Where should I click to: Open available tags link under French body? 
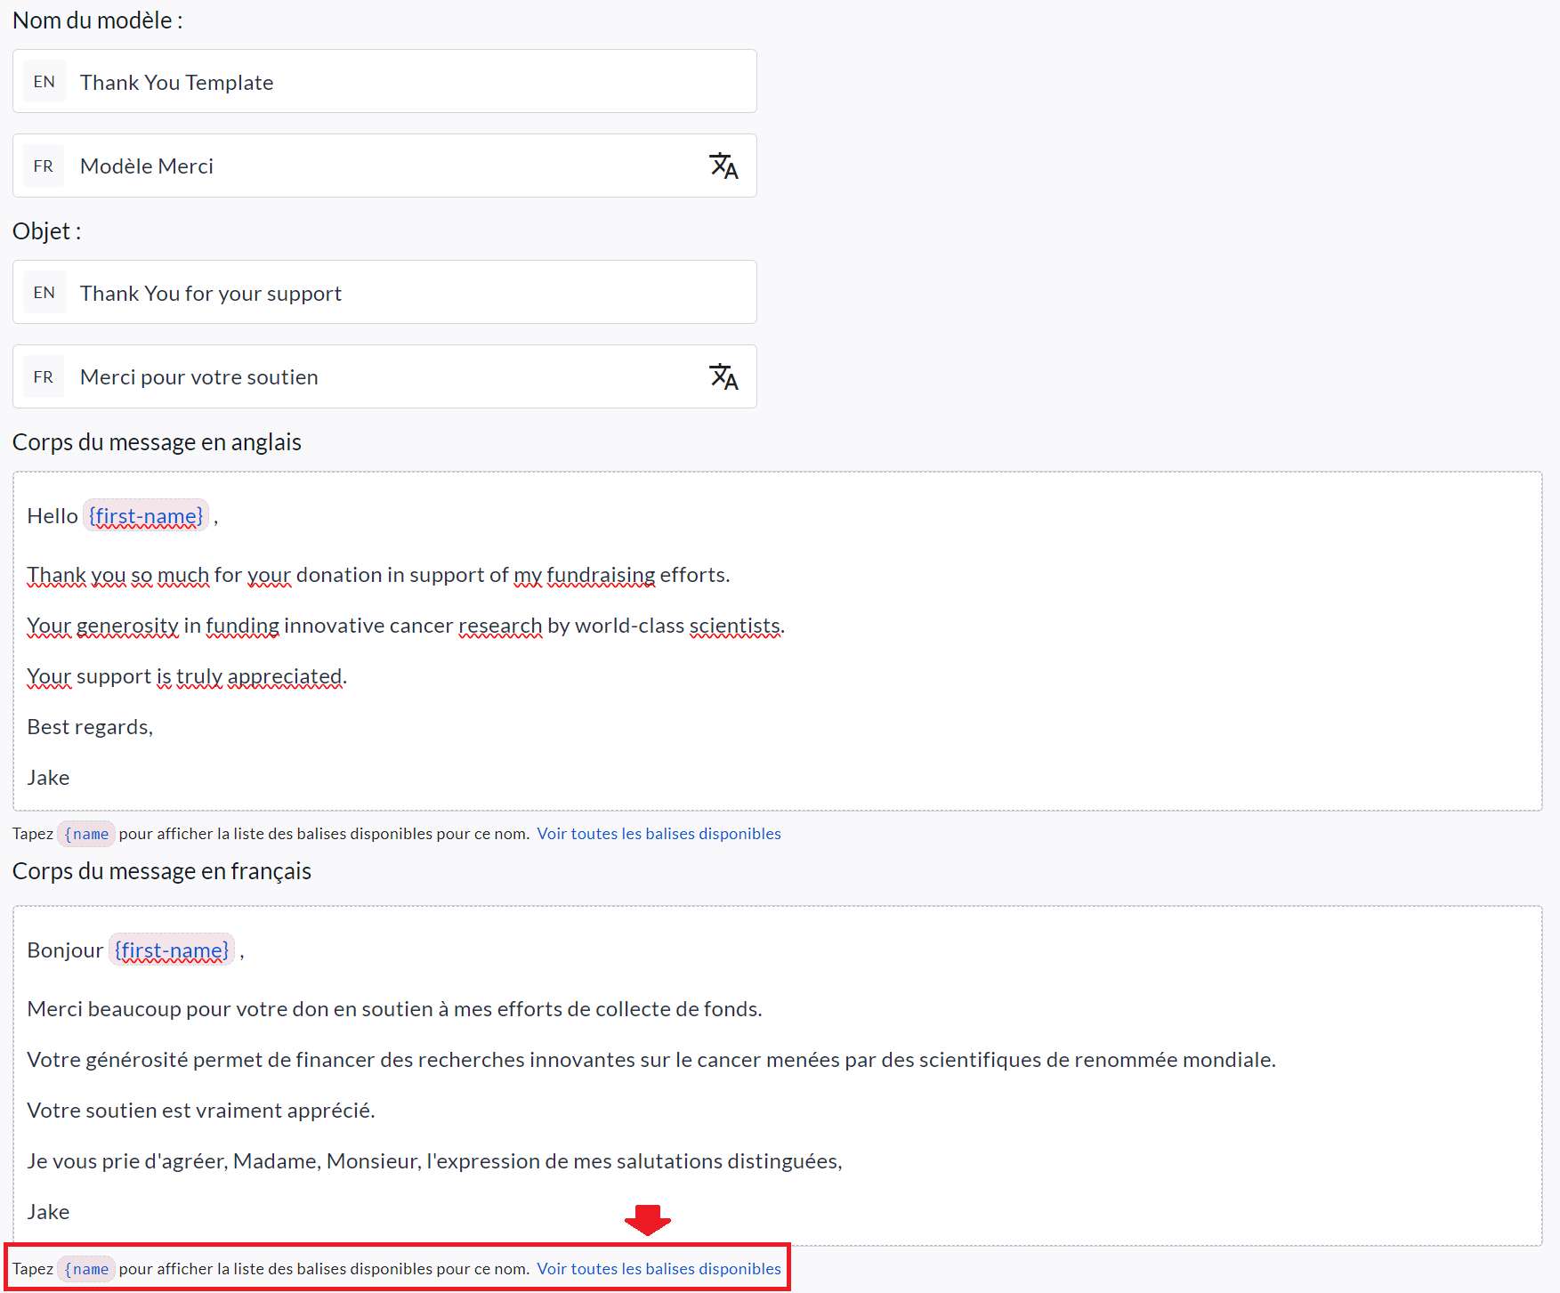coord(659,1269)
